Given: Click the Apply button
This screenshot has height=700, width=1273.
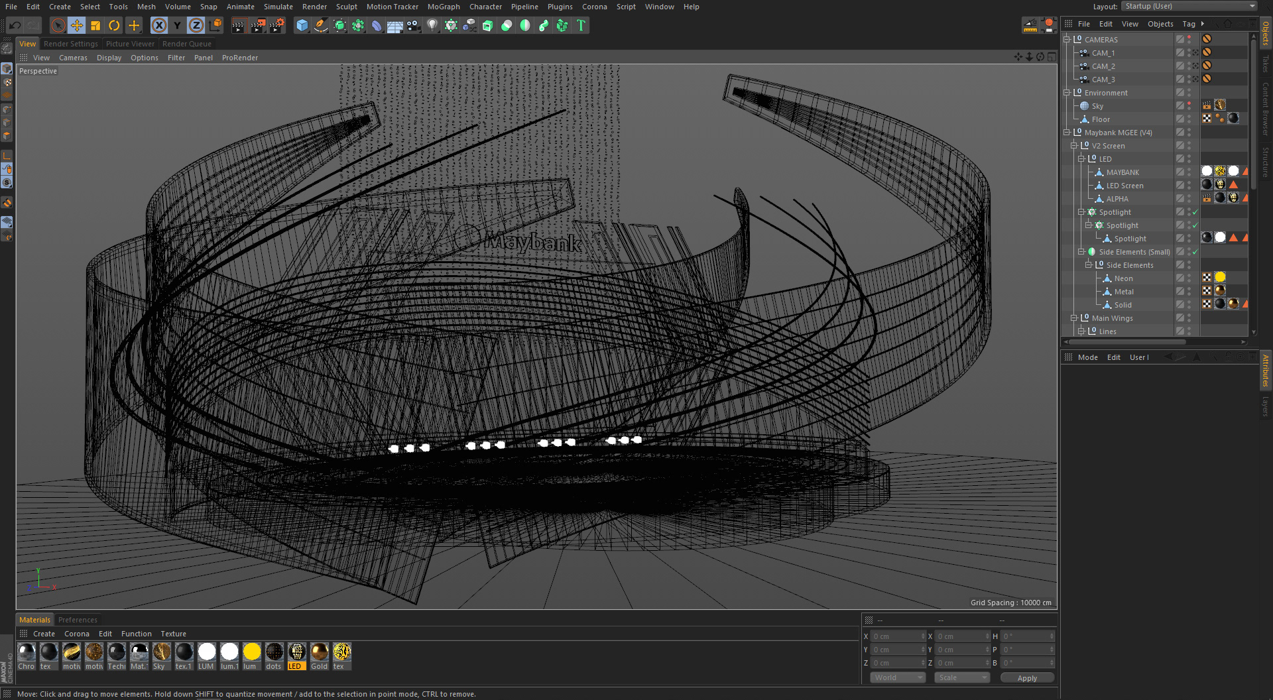Looking at the screenshot, I should pyautogui.click(x=1027, y=677).
